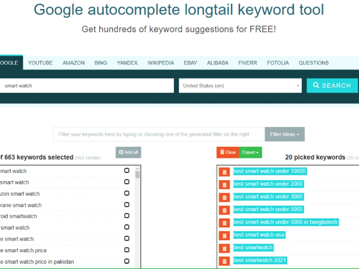Tick the checkbox for the first 'mart watch' row

coord(127,170)
